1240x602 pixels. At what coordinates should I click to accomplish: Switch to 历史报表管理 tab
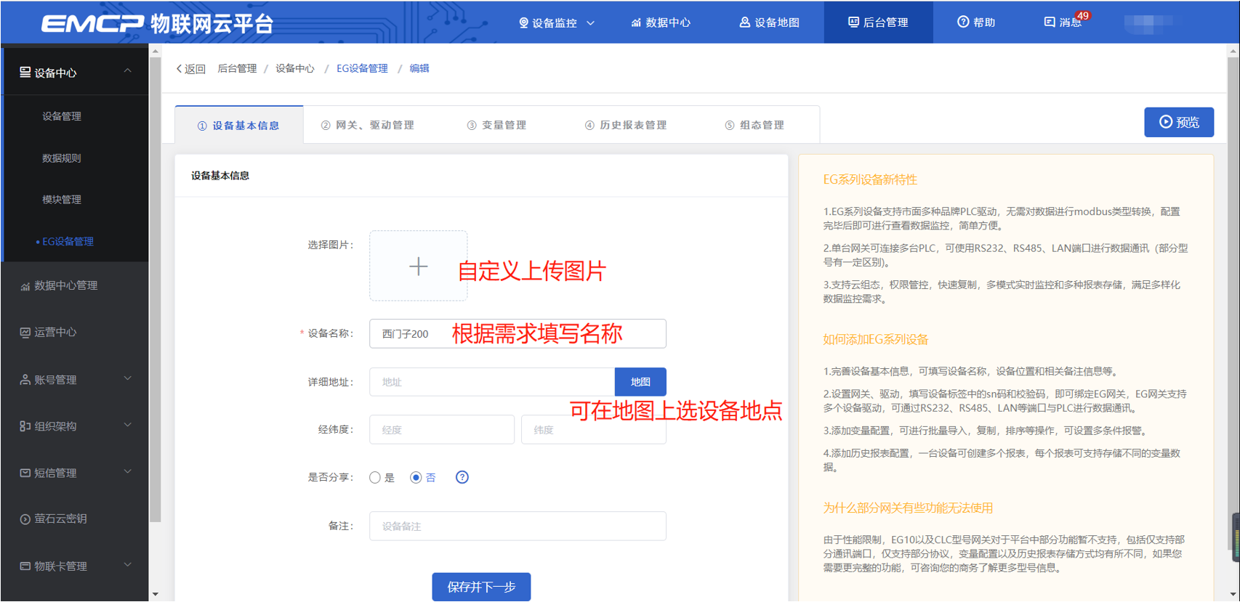(626, 125)
